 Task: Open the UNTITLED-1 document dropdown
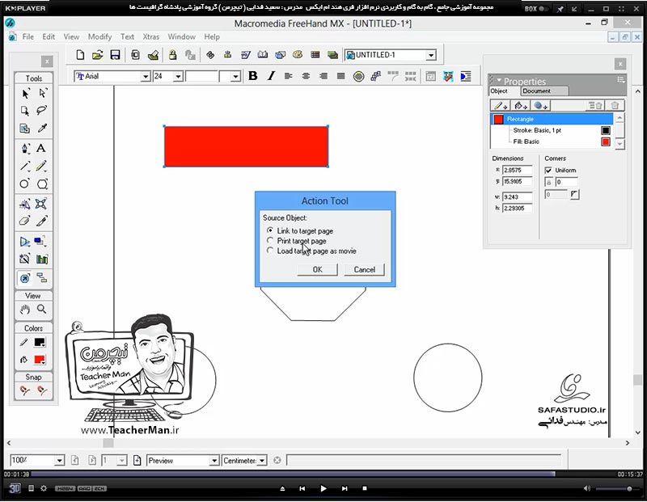(431, 55)
